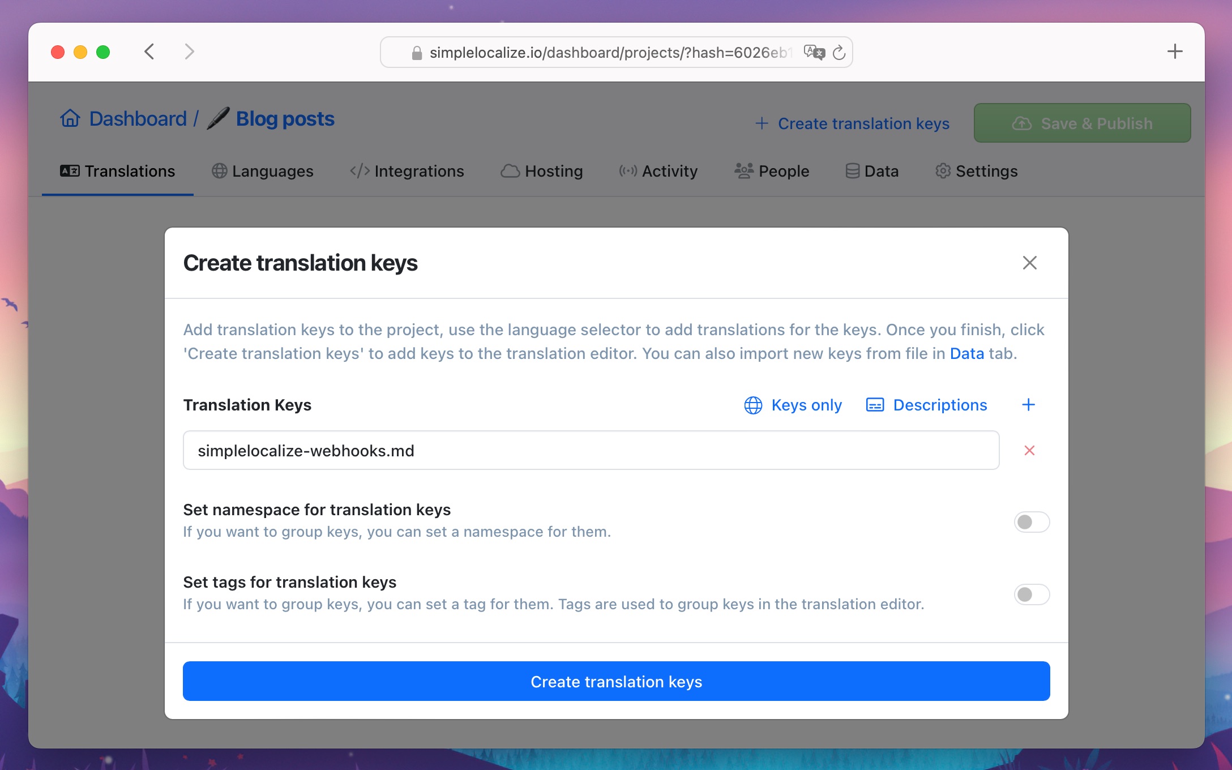
Task: Click Save & Publish button
Action: (1083, 122)
